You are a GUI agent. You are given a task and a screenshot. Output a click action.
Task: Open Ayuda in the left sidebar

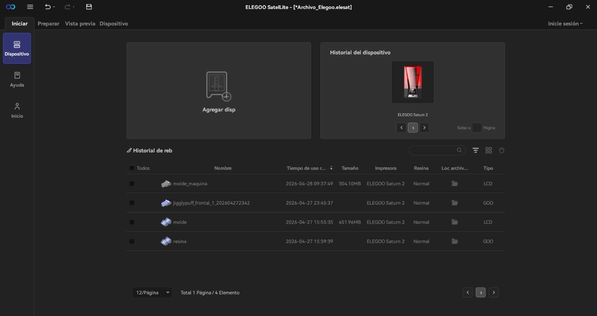(17, 80)
